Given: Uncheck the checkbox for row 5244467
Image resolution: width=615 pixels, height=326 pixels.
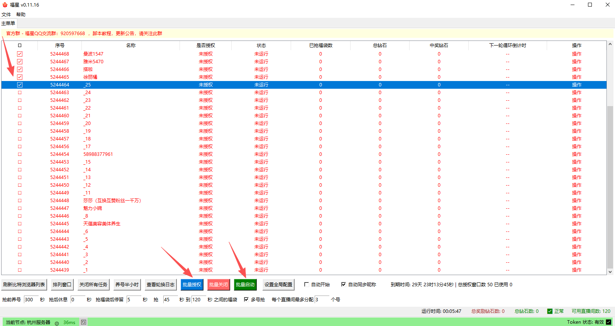Looking at the screenshot, I should point(20,62).
